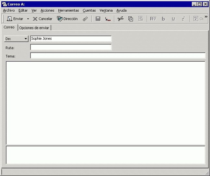
Task: Minimize the Correo A: window
Action: (x=194, y=4)
